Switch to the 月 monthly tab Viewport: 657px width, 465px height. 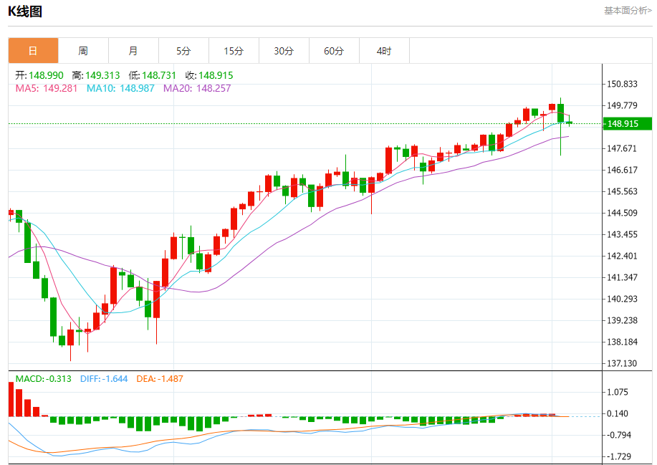tap(133, 51)
